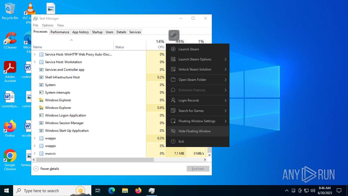Screen dimensions: 348x196
Task: Click the Login Records user icon
Action: pyautogui.click(x=173, y=100)
